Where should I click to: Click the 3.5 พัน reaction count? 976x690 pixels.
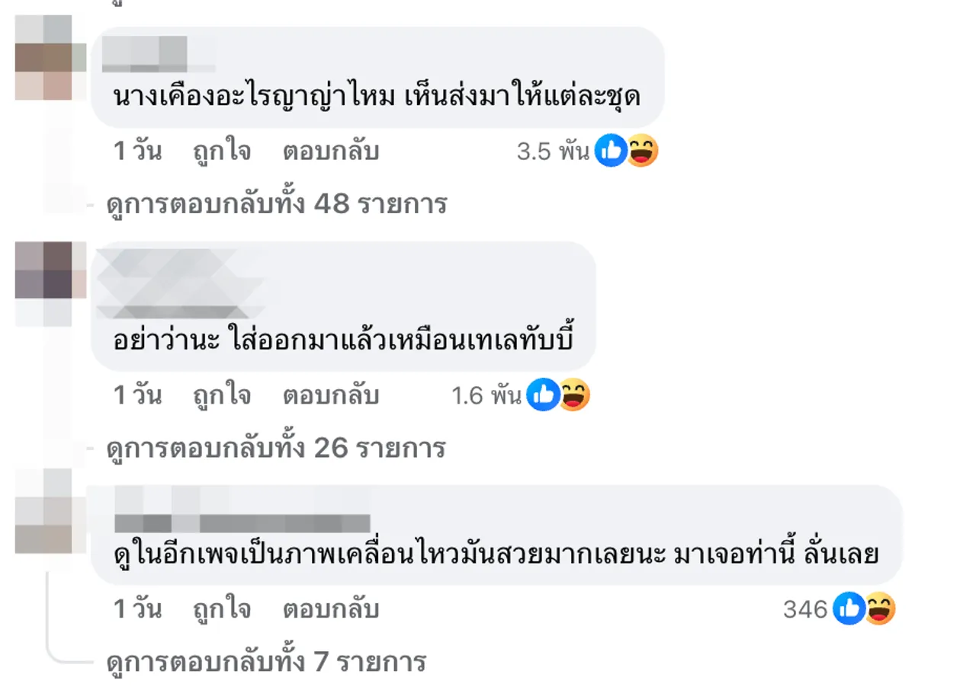554,151
